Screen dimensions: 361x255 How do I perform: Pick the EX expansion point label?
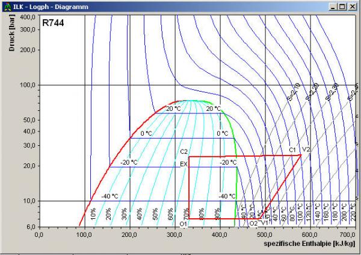[184, 163]
